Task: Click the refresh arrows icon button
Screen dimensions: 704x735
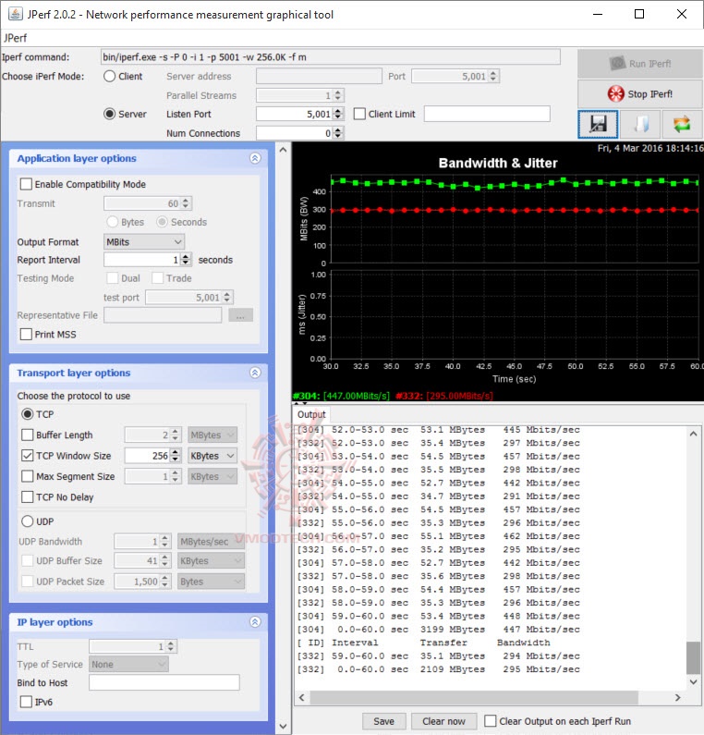Action: [x=682, y=124]
